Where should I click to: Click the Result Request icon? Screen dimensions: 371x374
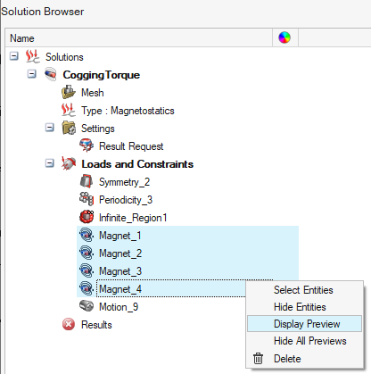pyautogui.click(x=87, y=145)
